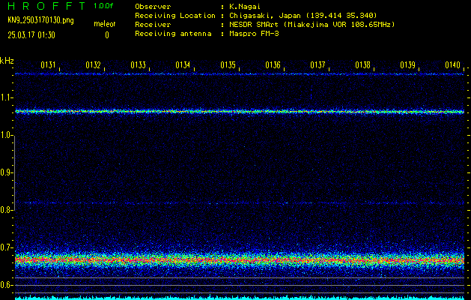Select the Observer label

[153, 7]
